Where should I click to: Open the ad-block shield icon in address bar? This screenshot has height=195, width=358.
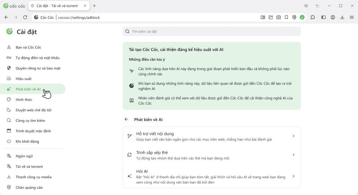point(294,17)
